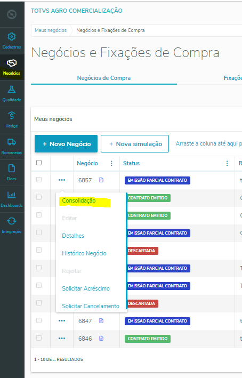This screenshot has width=242, height=378.
Task: Choose Detalhes from context menu
Action: point(73,236)
